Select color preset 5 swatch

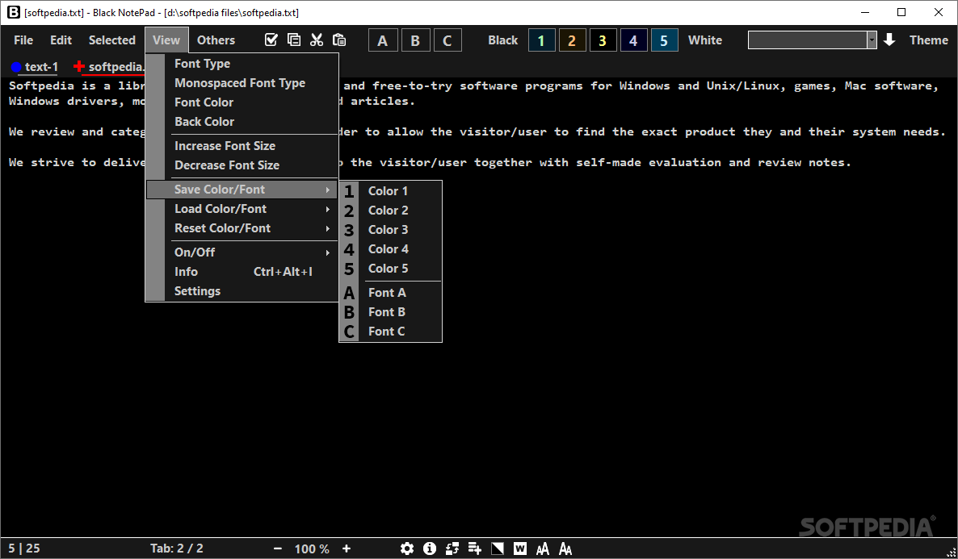click(664, 40)
